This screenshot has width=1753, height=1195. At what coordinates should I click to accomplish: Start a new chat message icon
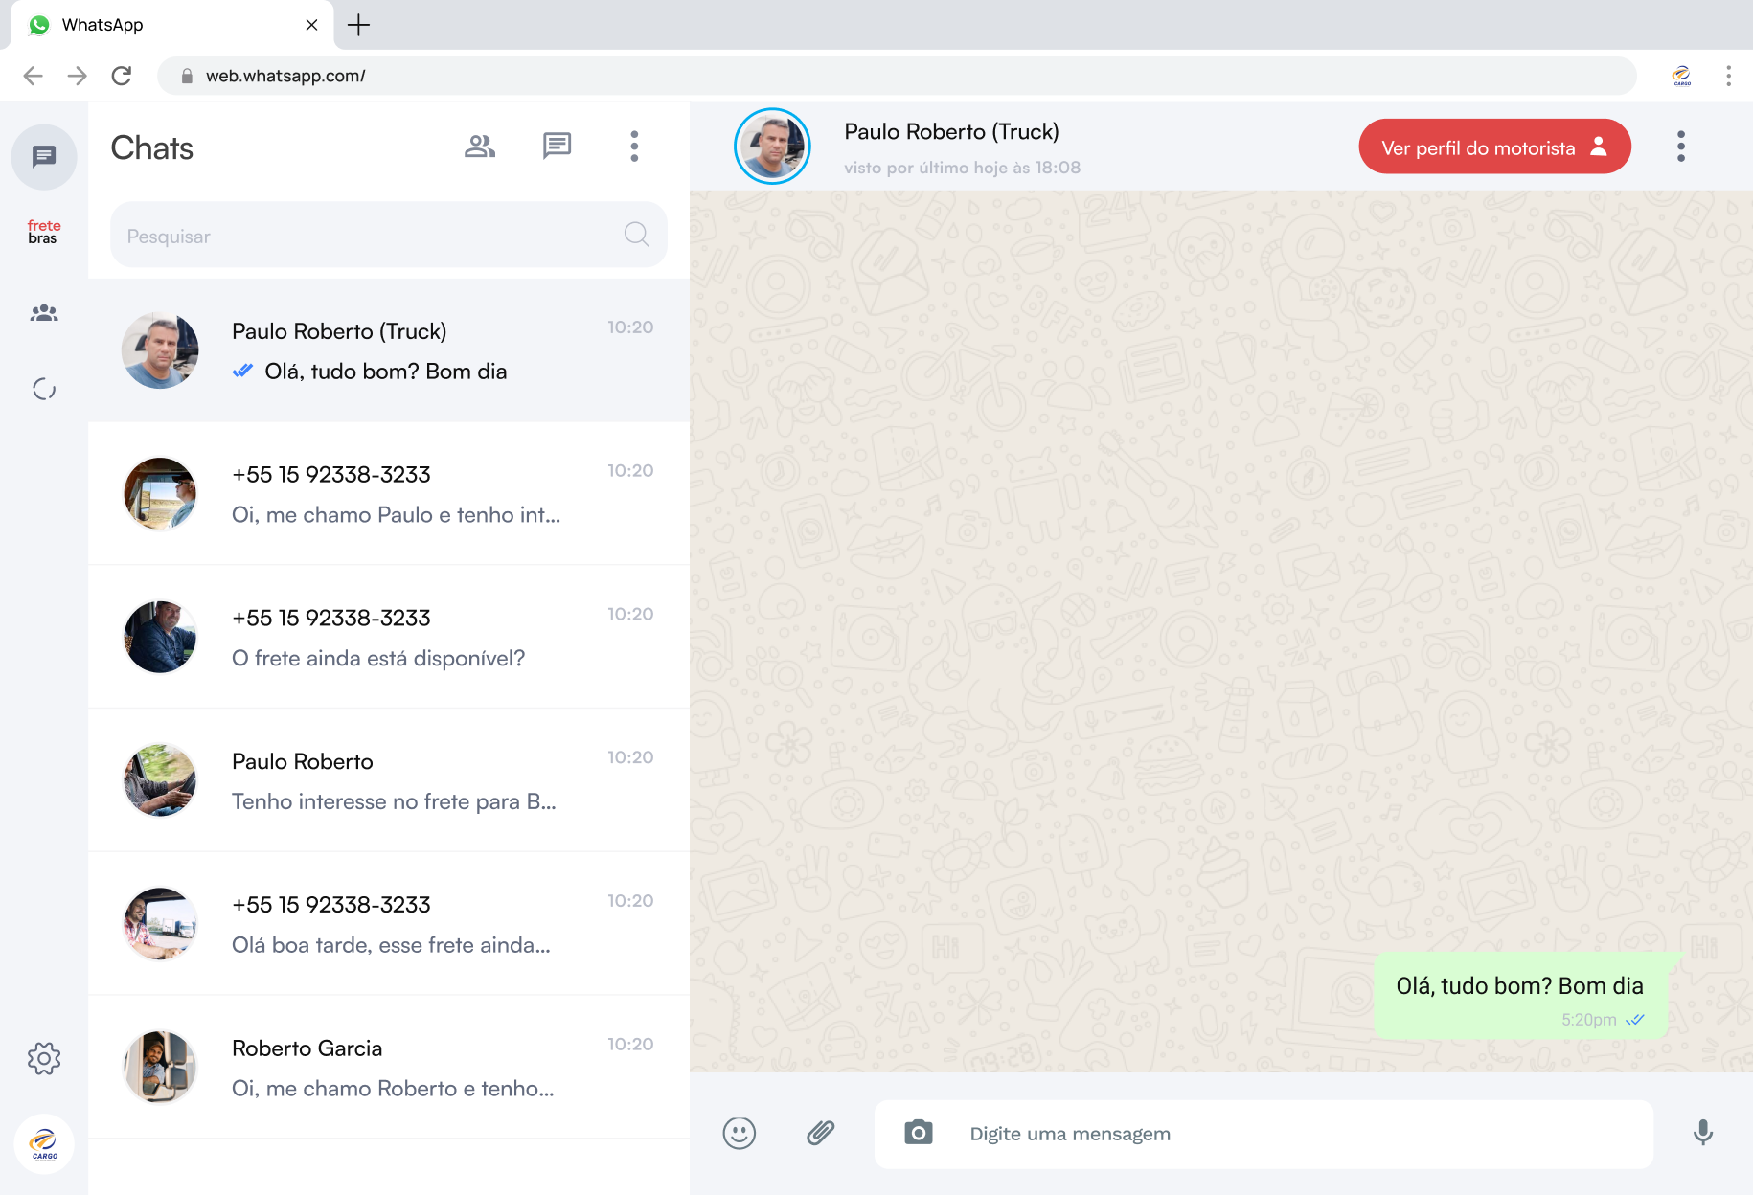pyautogui.click(x=557, y=147)
